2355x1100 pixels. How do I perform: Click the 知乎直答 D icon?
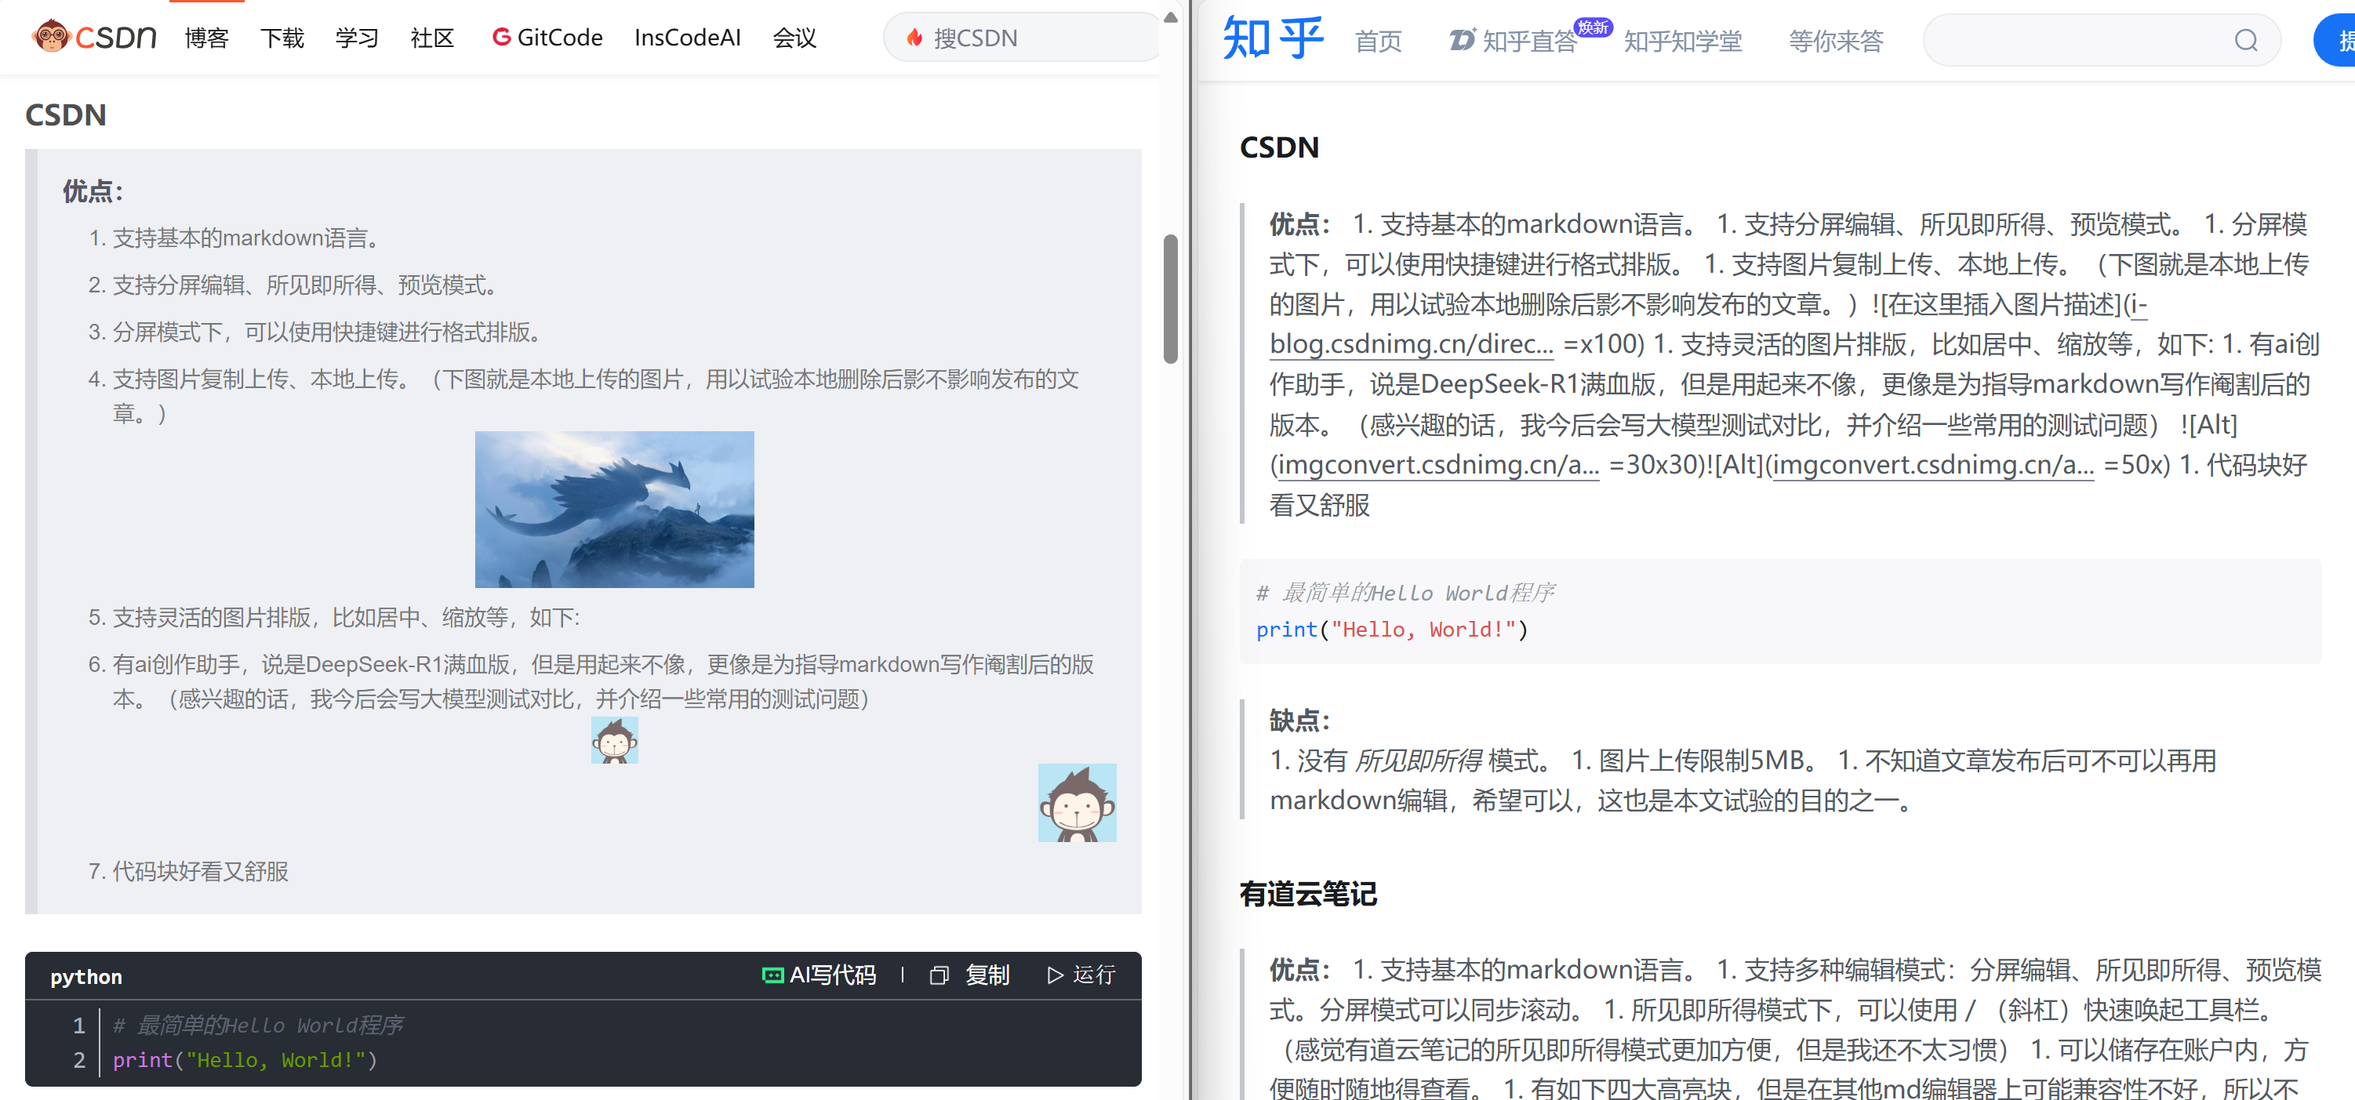coord(1462,40)
